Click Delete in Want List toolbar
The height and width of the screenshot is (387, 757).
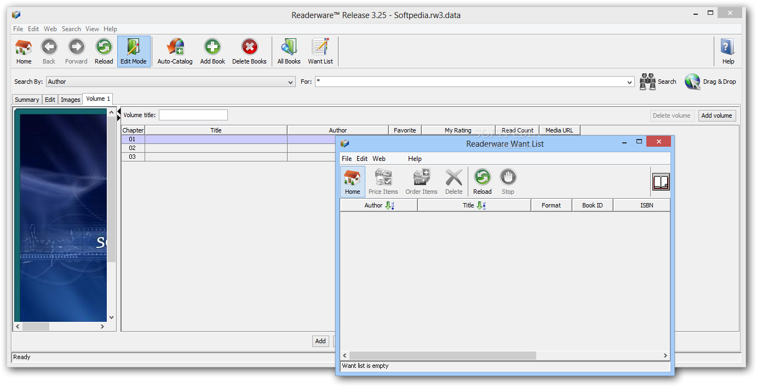tap(454, 182)
